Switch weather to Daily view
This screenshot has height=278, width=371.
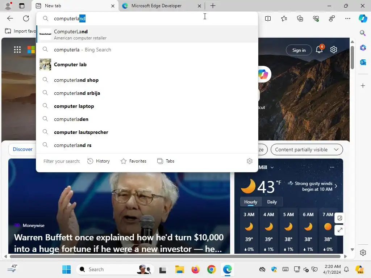(x=272, y=202)
